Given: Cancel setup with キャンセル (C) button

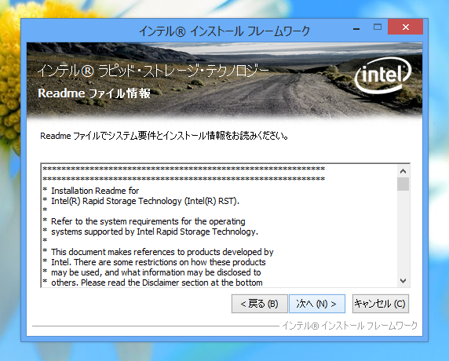Looking at the screenshot, I should coord(380,304).
